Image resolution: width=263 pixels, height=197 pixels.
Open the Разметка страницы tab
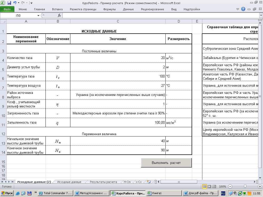click(x=83, y=9)
